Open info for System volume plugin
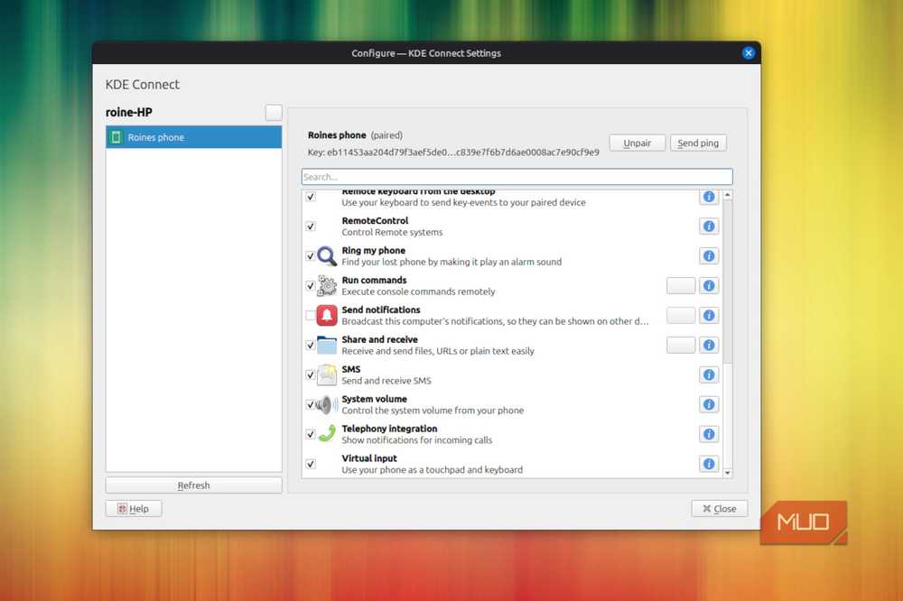 pos(709,404)
